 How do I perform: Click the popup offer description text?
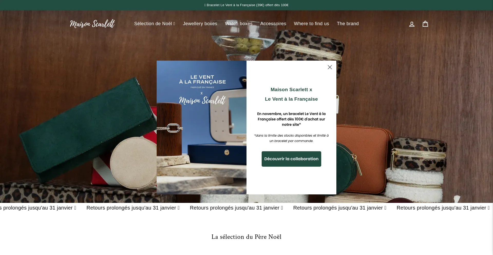[x=291, y=119]
